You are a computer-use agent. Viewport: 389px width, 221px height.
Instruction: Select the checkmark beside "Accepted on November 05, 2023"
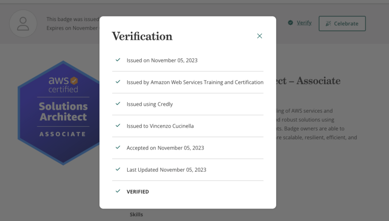(117, 148)
